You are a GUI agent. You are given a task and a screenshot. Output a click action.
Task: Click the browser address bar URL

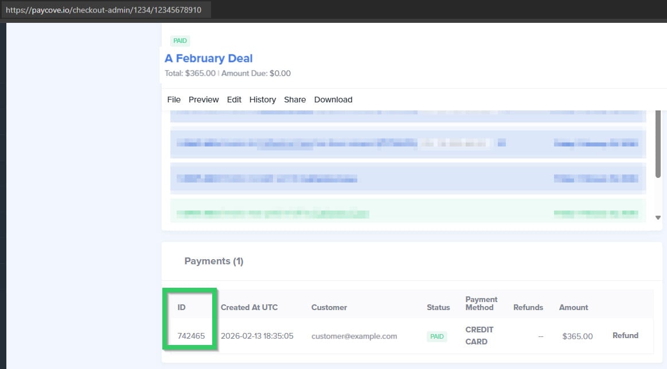[x=104, y=10]
